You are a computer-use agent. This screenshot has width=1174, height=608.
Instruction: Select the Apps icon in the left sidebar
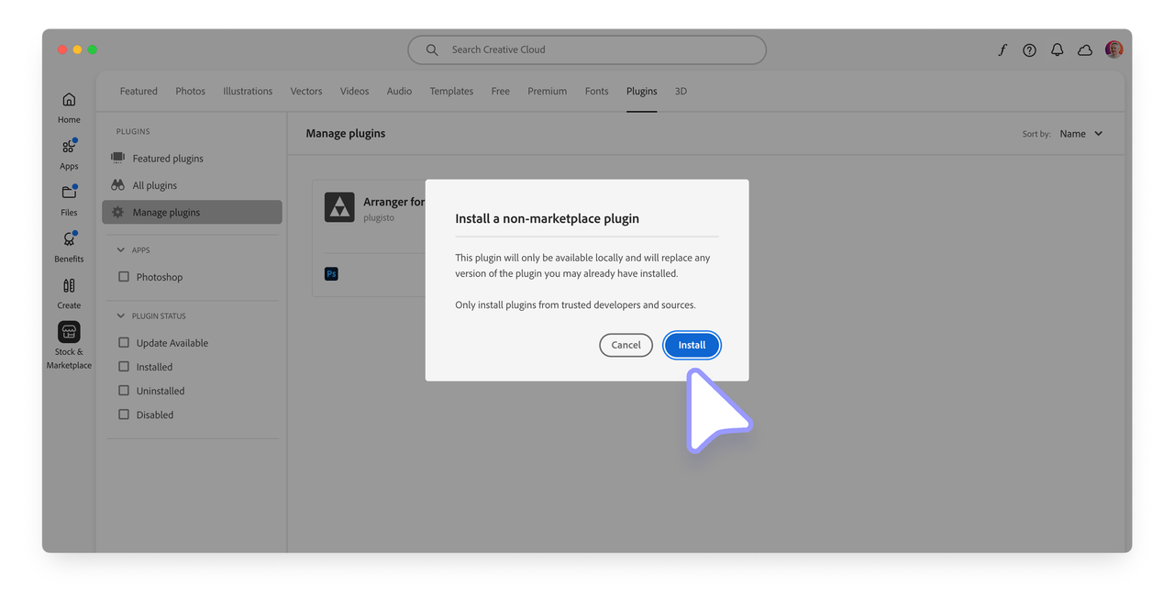(69, 151)
